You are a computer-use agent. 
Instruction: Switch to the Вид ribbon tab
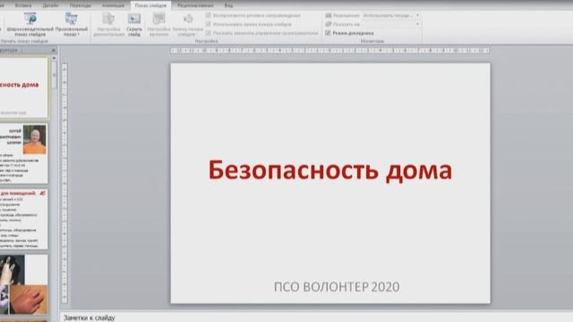pos(228,5)
